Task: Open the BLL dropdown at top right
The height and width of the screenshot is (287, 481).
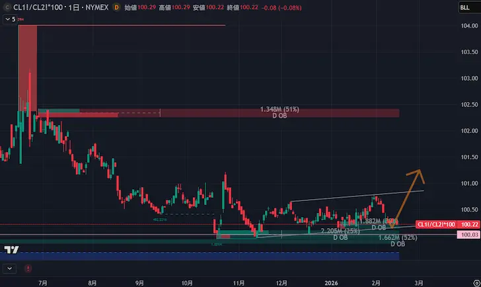Action: 464,7
